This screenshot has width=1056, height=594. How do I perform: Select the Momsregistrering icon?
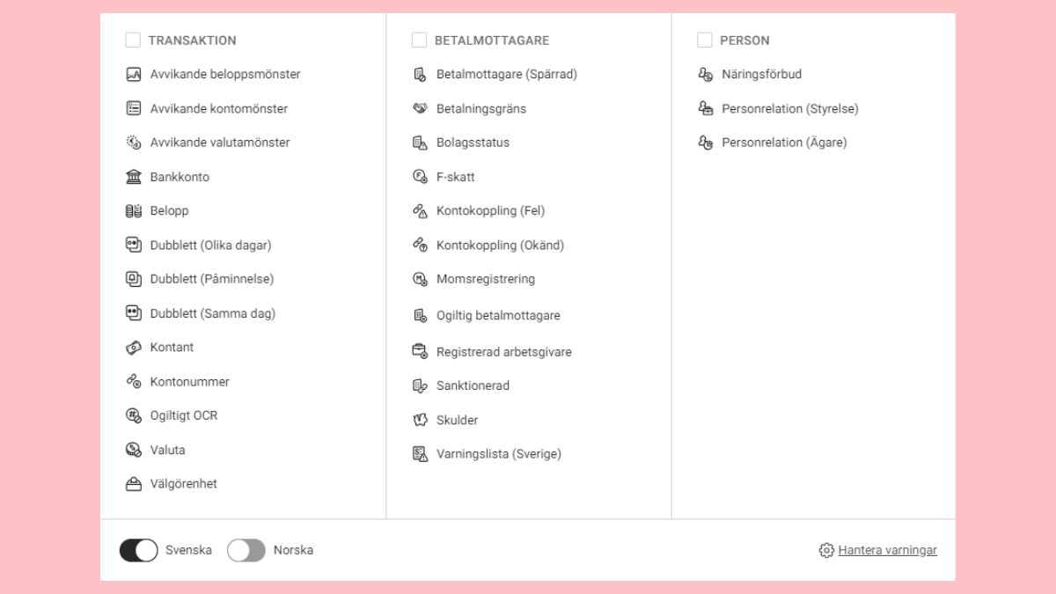(420, 279)
